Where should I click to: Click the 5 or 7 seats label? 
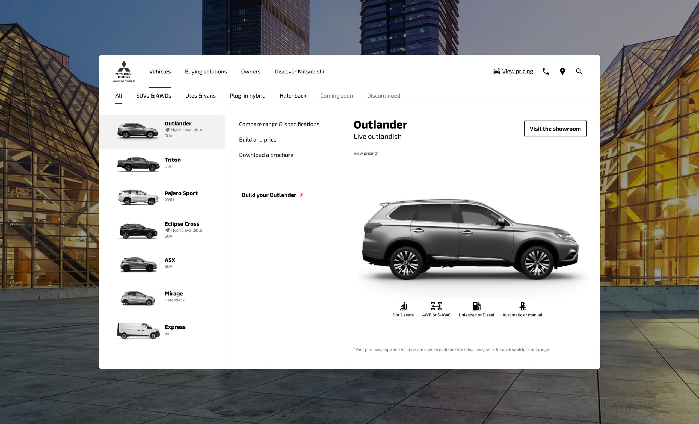[x=403, y=315]
